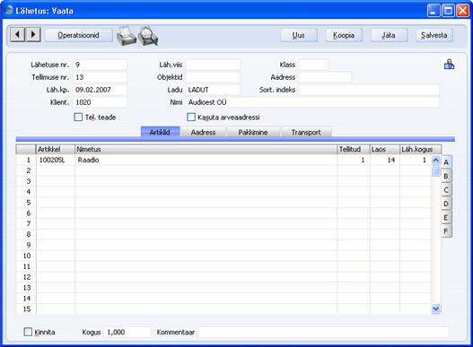This screenshot has height=347, width=473.
Task: Open the Pakkimine tab
Action: (253, 132)
